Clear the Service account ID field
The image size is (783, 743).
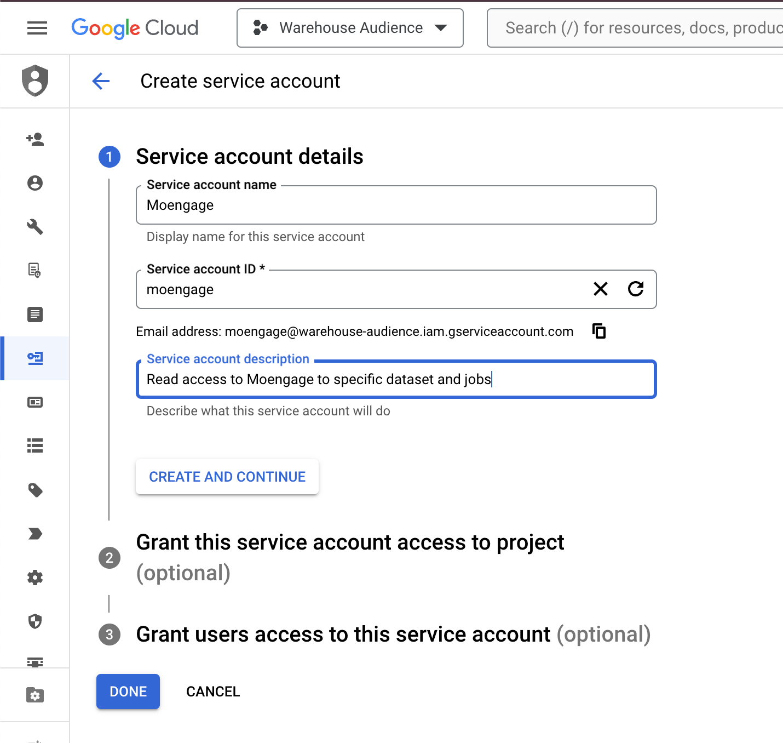pos(600,289)
